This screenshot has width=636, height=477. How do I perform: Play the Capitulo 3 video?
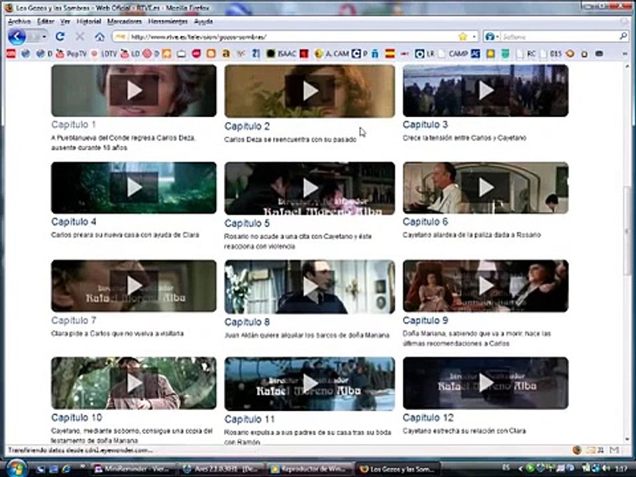486,91
